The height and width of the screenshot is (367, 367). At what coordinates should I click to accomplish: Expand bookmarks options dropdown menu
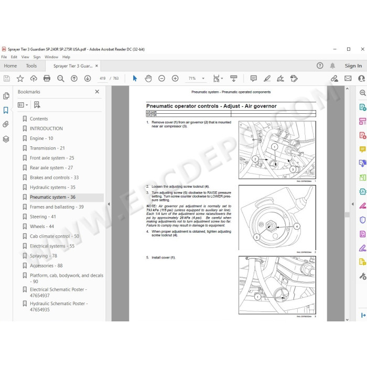click(23, 105)
